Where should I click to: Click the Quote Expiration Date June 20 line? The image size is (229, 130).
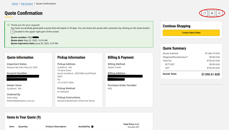click(34, 43)
